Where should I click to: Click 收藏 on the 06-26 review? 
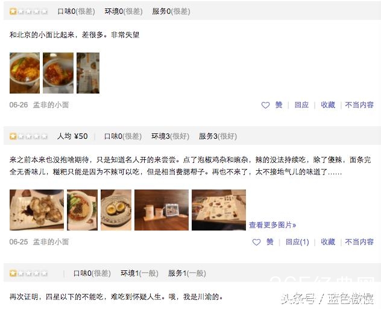pos(328,105)
